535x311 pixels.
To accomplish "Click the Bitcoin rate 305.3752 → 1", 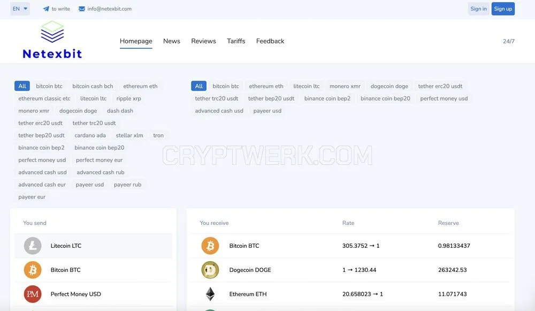I will click(x=361, y=246).
